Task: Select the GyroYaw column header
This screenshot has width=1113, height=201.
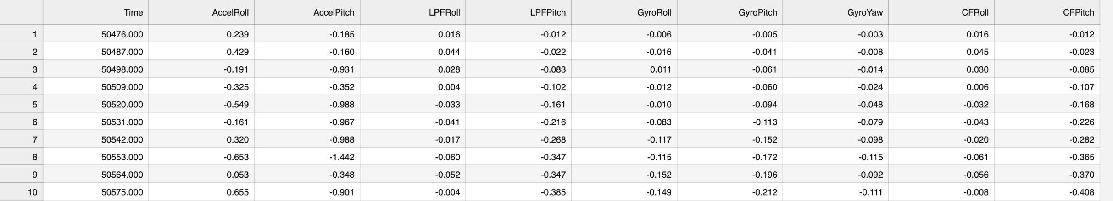Action: (x=835, y=12)
